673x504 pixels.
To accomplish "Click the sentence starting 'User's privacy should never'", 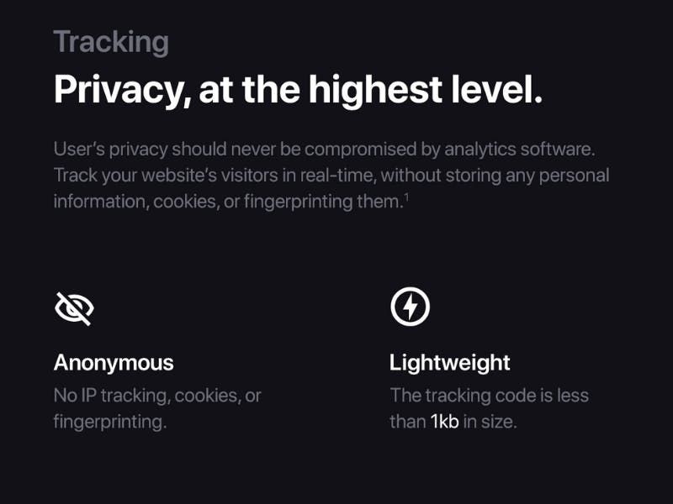I will [x=325, y=150].
